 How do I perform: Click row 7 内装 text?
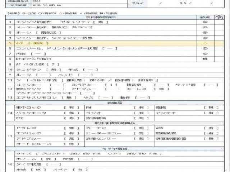[x=21, y=54]
